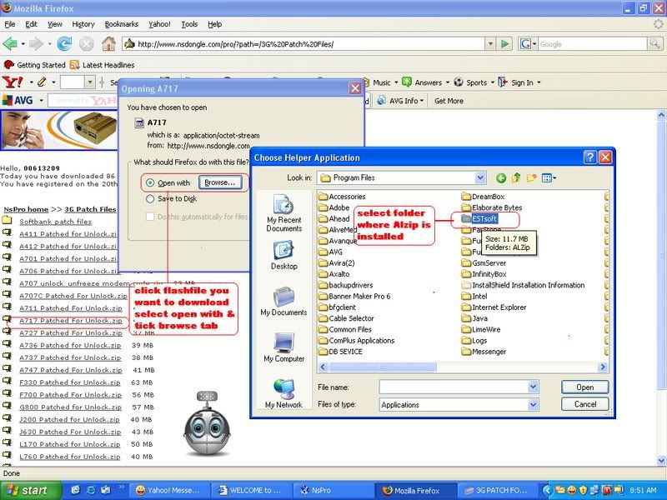Click Cancel in Choose Helper Application

(585, 404)
